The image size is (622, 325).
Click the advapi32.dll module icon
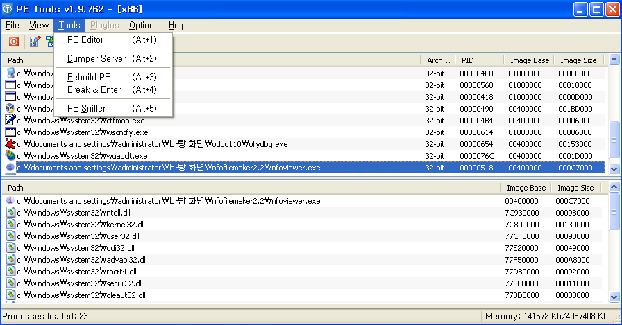pos(10,260)
